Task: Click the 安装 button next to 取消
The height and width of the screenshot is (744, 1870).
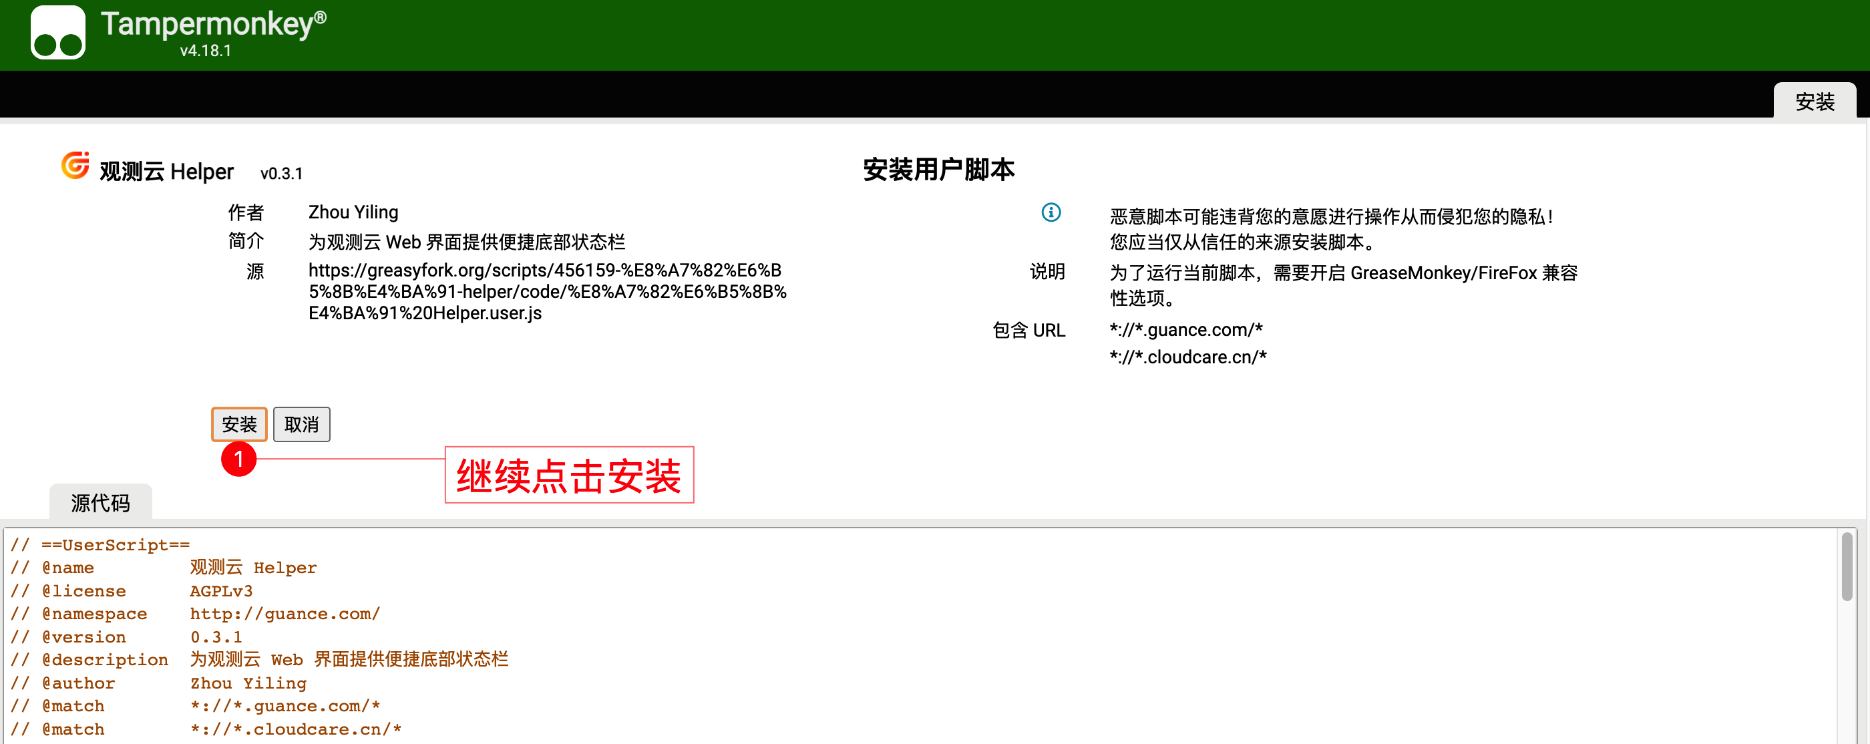Action: click(239, 424)
